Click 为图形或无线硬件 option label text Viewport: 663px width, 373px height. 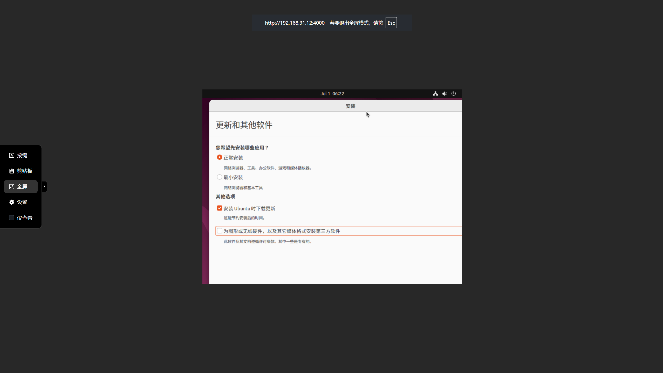click(282, 231)
